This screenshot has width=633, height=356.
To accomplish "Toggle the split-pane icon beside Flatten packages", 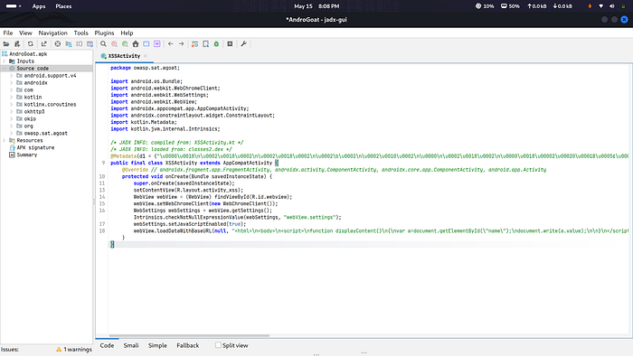I will [x=80, y=44].
